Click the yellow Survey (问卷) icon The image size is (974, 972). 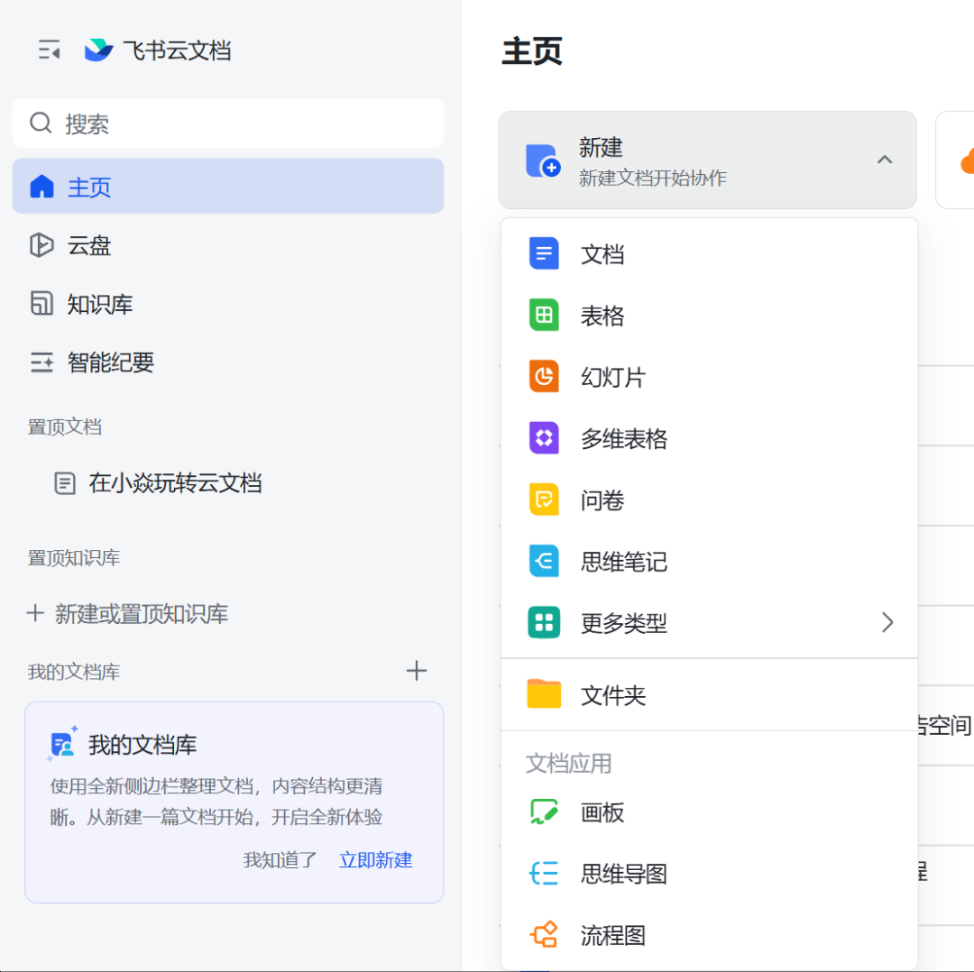click(x=544, y=500)
